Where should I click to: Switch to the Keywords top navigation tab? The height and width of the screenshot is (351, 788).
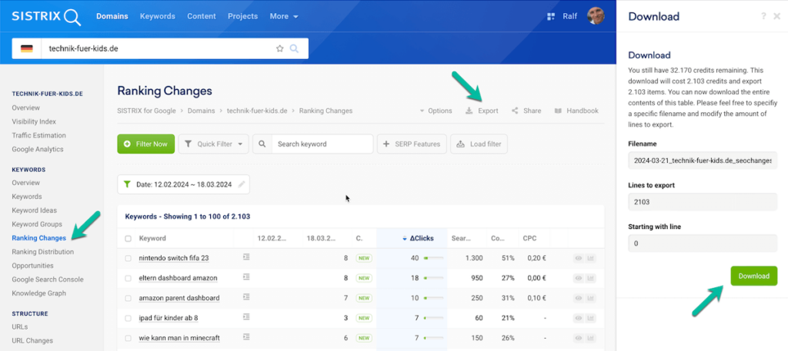(157, 16)
